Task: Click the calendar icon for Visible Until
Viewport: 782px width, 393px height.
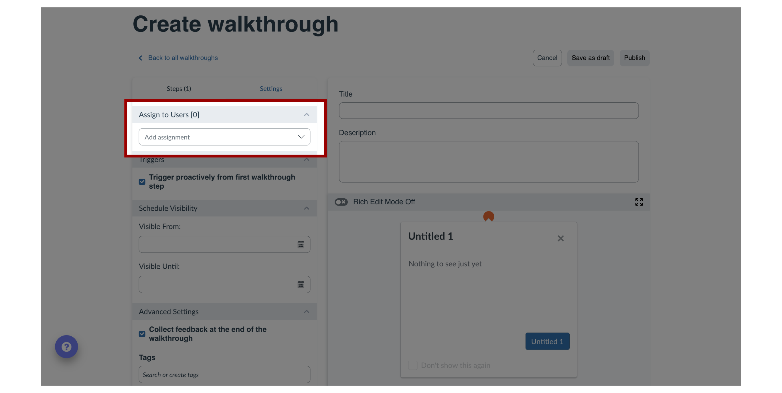Action: [301, 284]
